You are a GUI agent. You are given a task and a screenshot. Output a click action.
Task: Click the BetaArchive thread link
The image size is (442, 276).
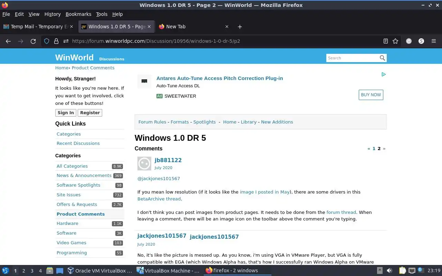(159, 199)
